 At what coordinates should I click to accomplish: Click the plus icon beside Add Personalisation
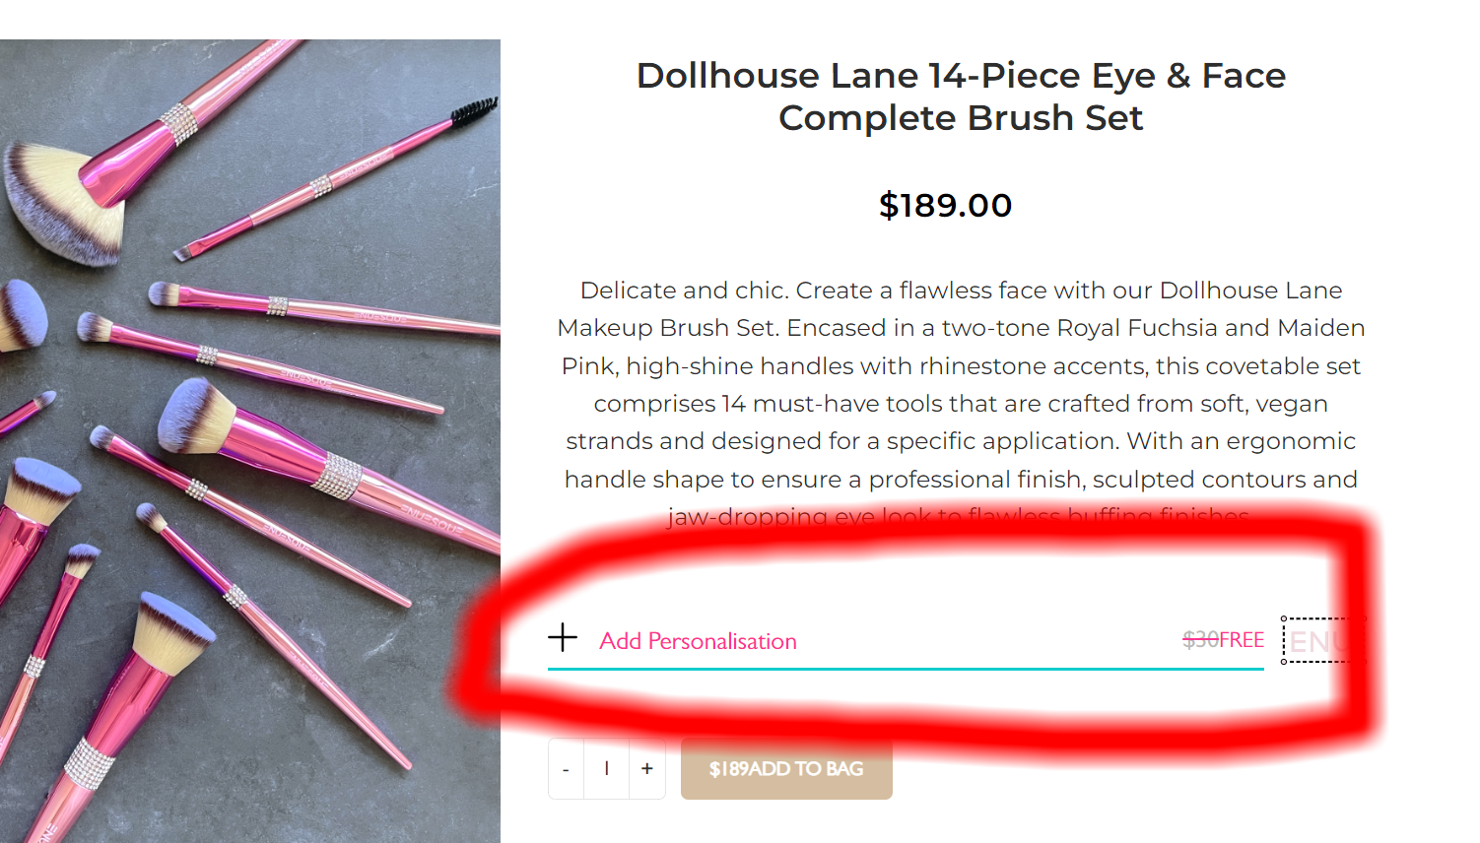563,637
